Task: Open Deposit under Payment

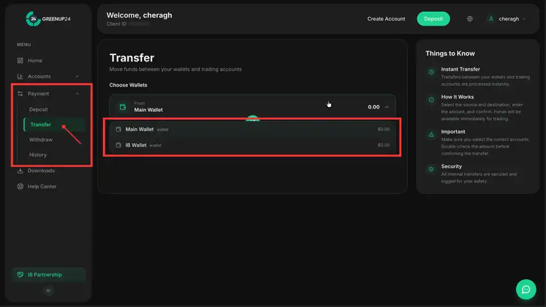Action: [x=39, y=110]
